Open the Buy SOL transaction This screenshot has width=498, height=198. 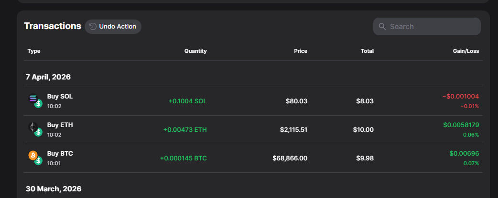pos(60,97)
